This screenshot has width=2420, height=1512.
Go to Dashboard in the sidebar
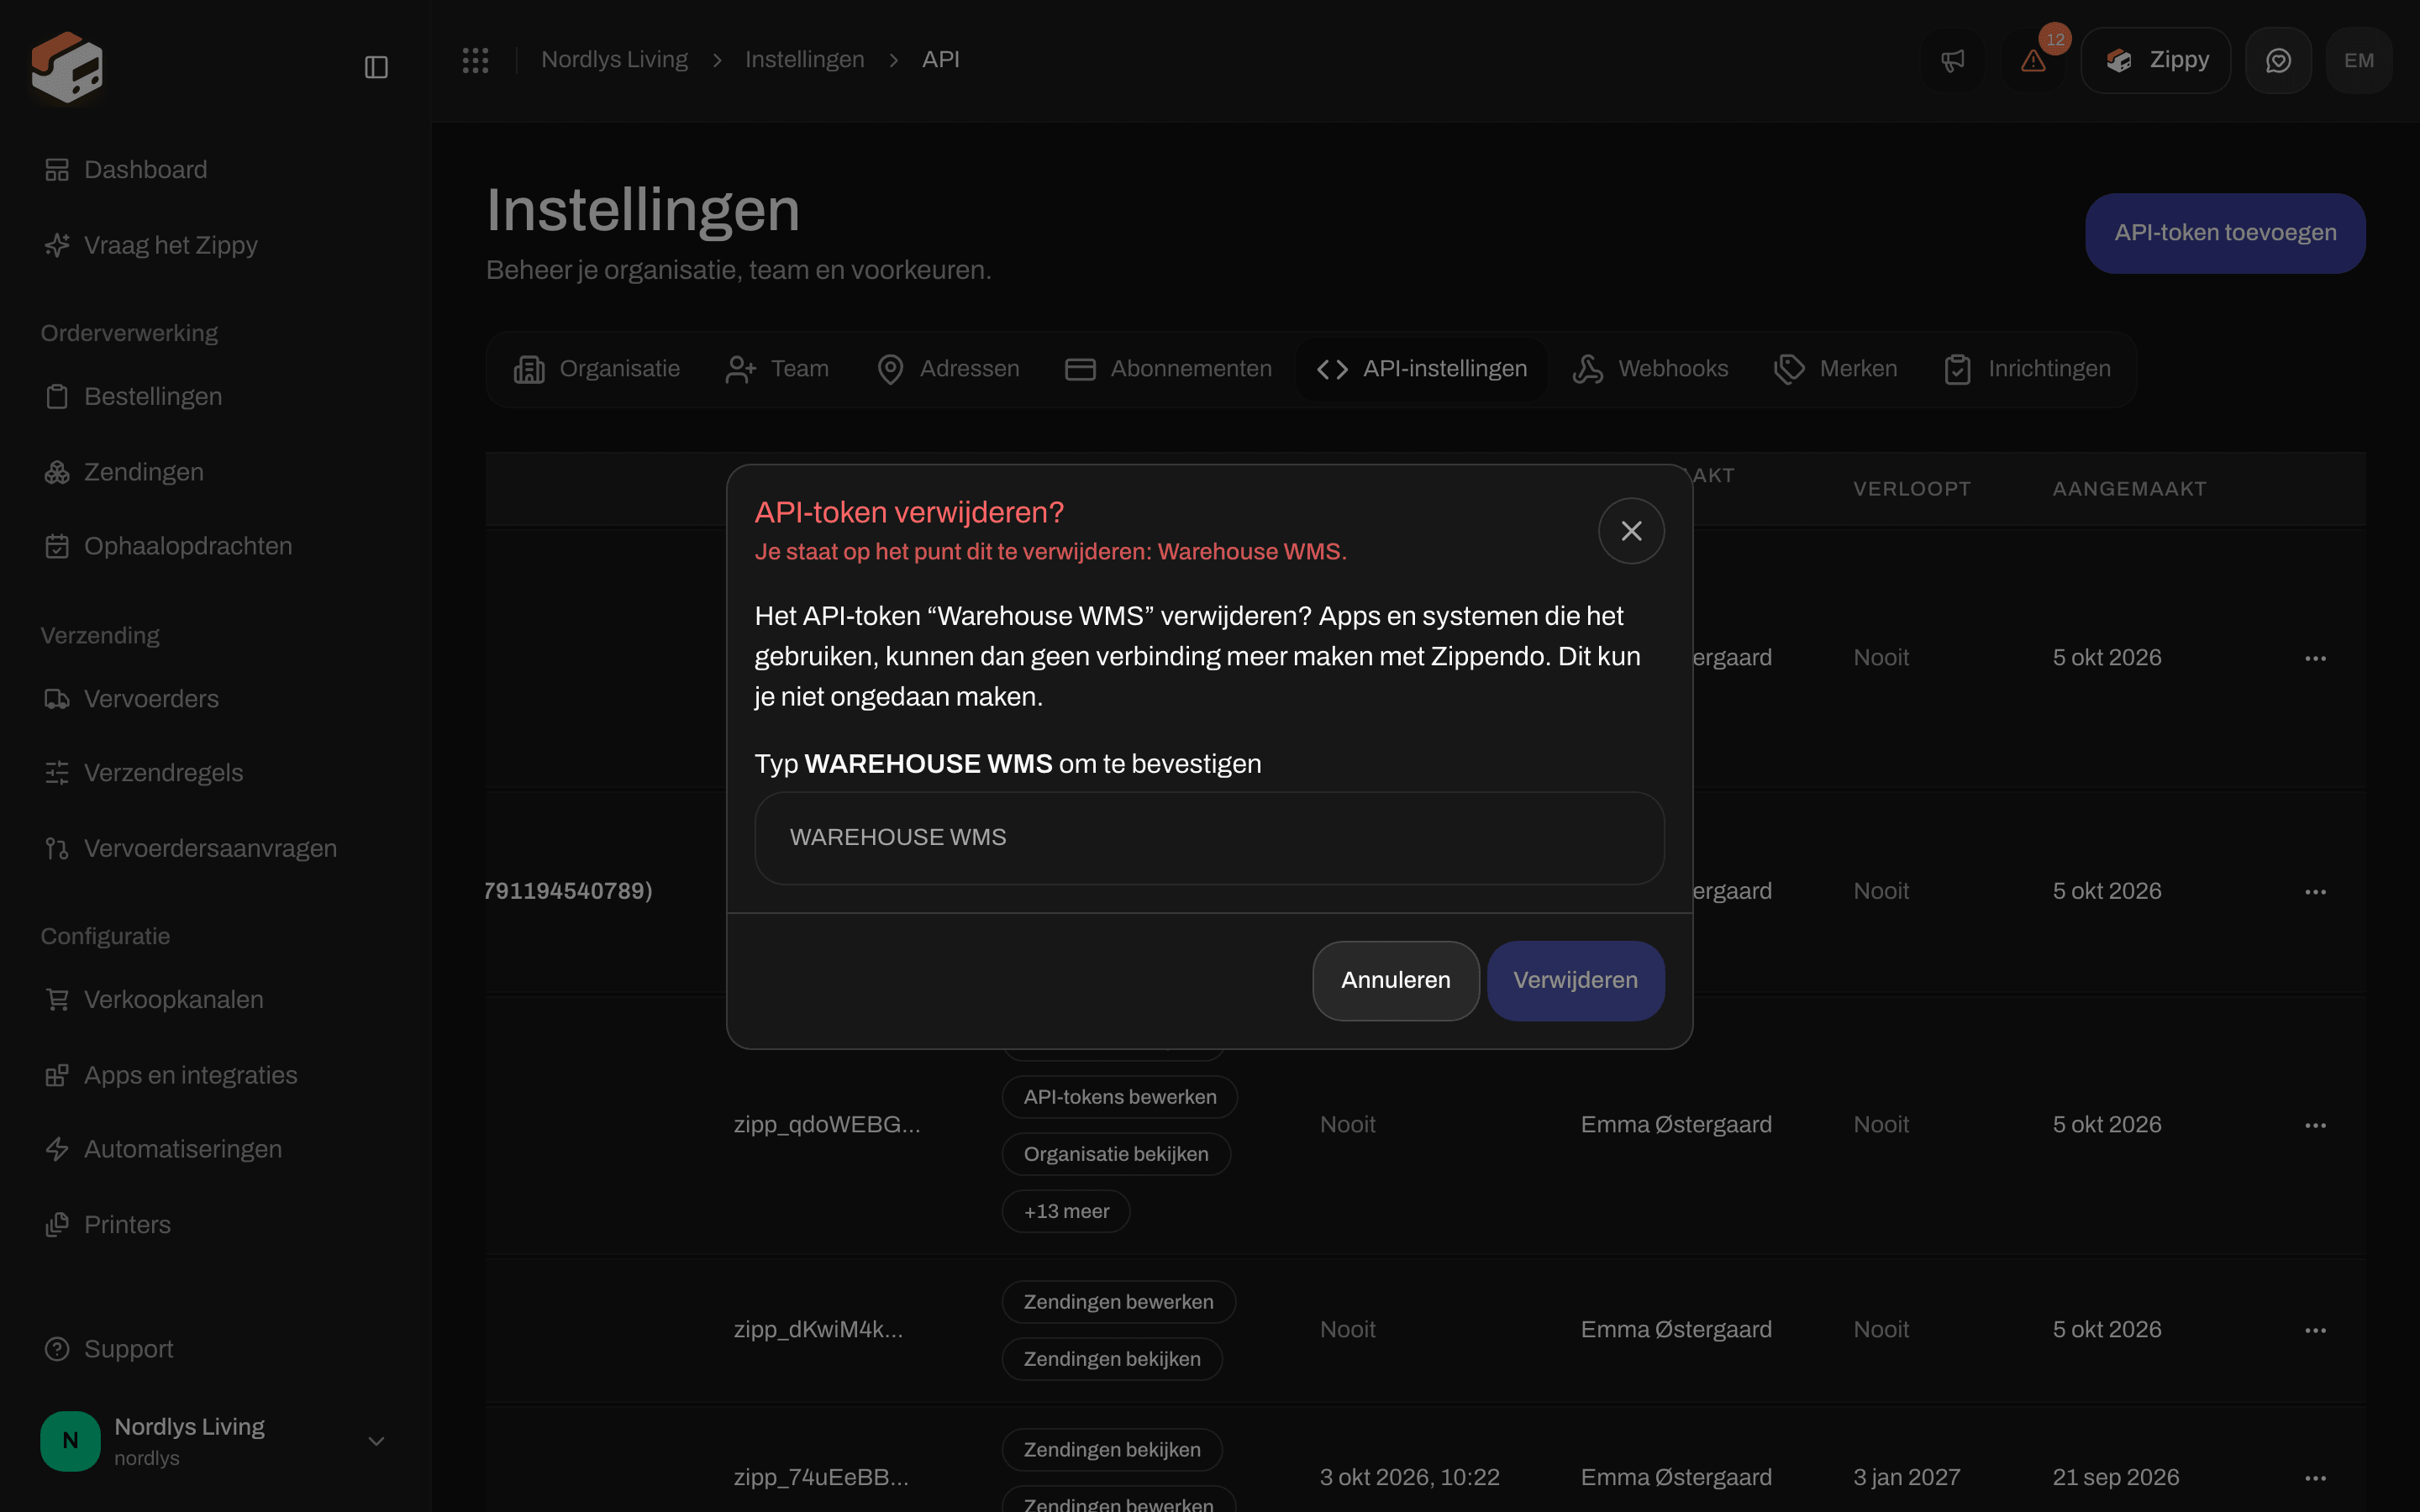(214, 170)
